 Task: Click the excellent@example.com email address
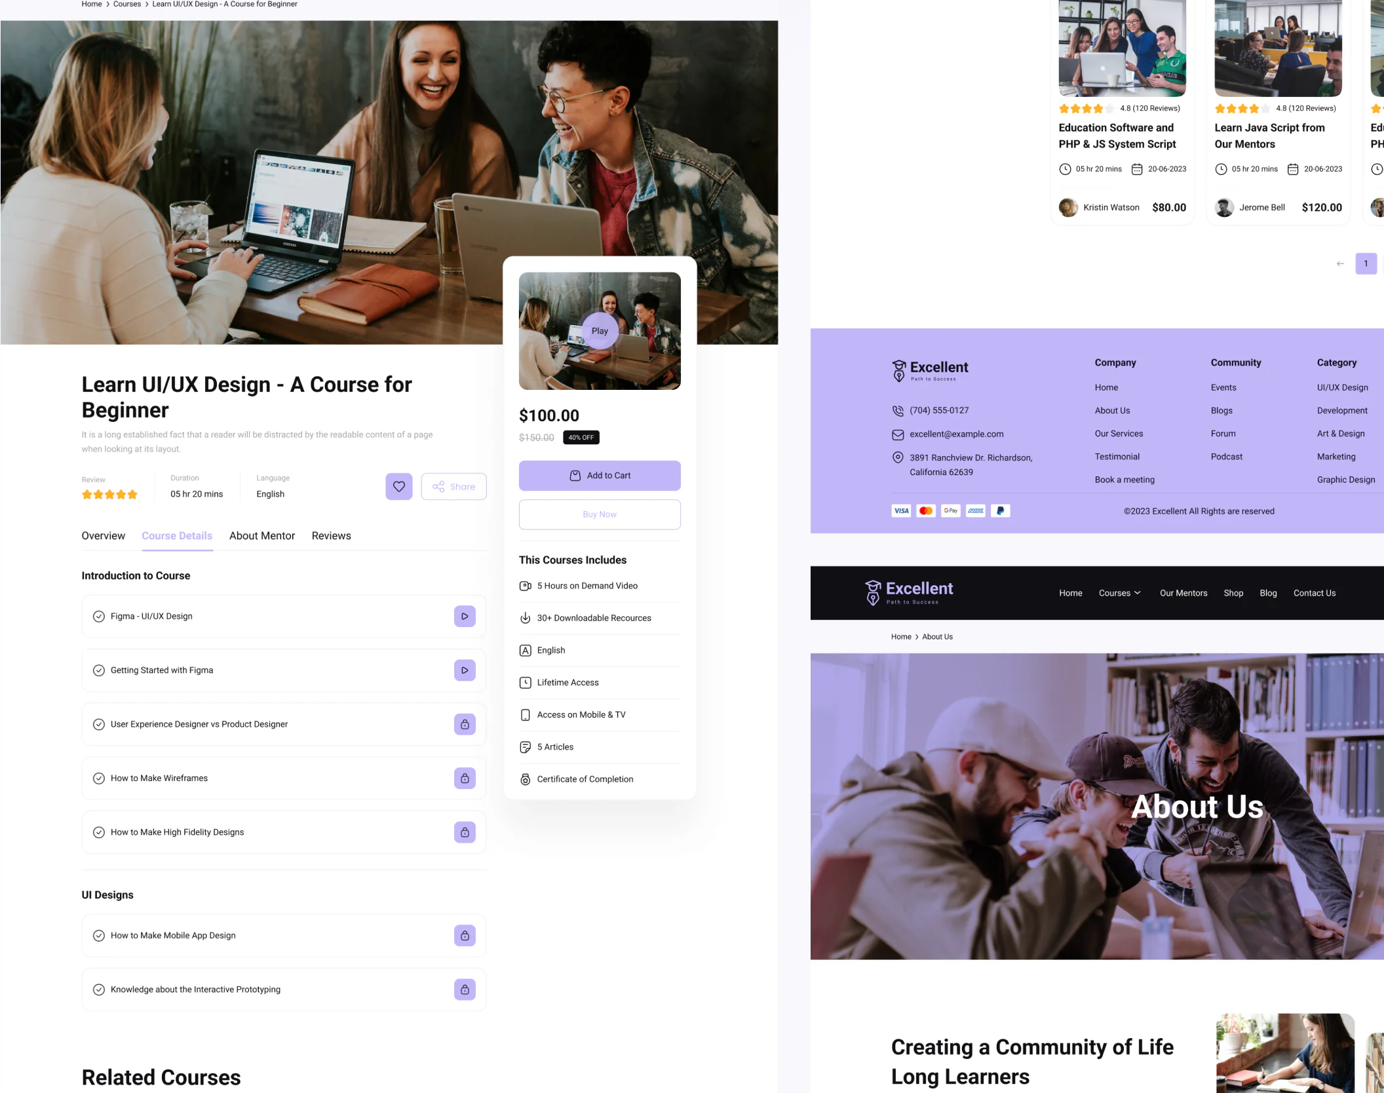tap(956, 434)
